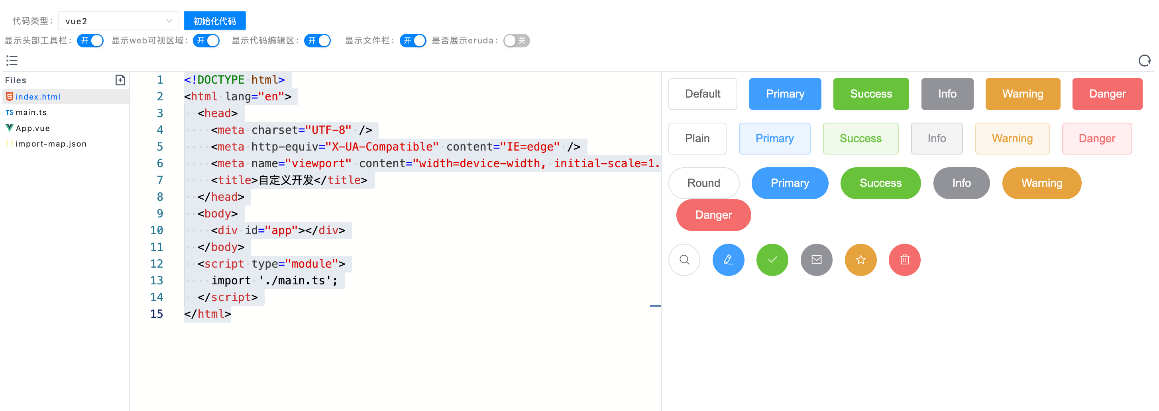Image resolution: width=1159 pixels, height=411 pixels.
Task: Click the solid green Success button
Action: pyautogui.click(x=871, y=94)
